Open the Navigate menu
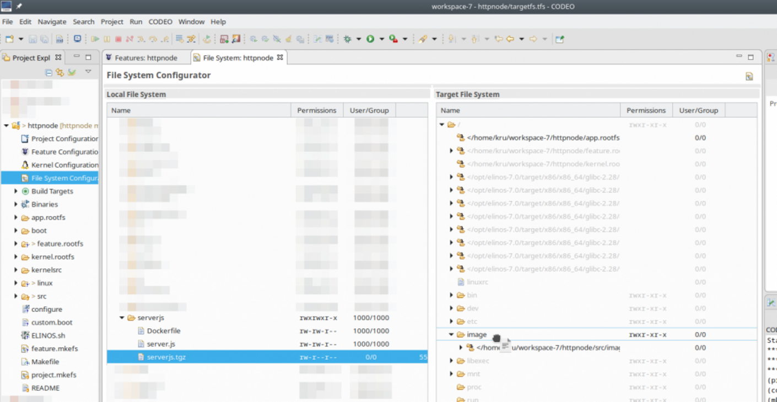Image resolution: width=777 pixels, height=402 pixels. click(52, 21)
